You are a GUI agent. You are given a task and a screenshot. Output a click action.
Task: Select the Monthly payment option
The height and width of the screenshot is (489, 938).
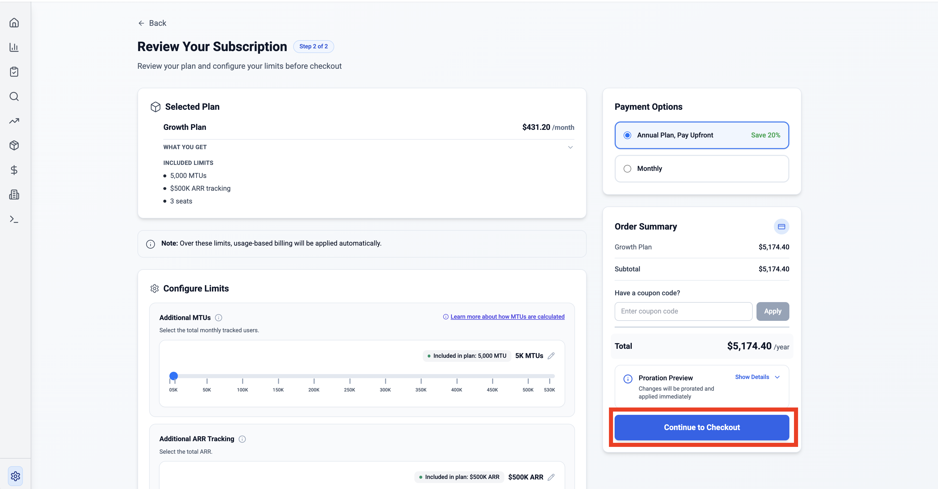tap(702, 169)
